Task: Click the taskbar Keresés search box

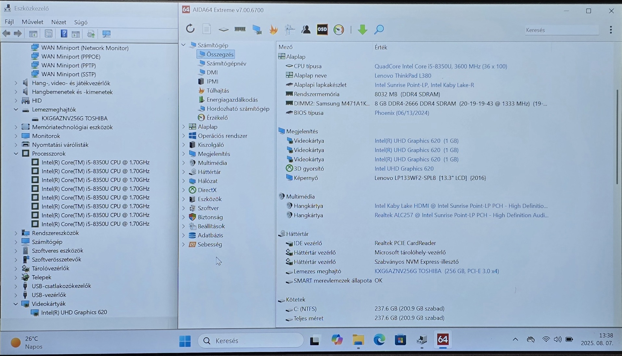Action: tap(251, 341)
